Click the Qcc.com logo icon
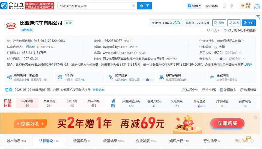 4,6
